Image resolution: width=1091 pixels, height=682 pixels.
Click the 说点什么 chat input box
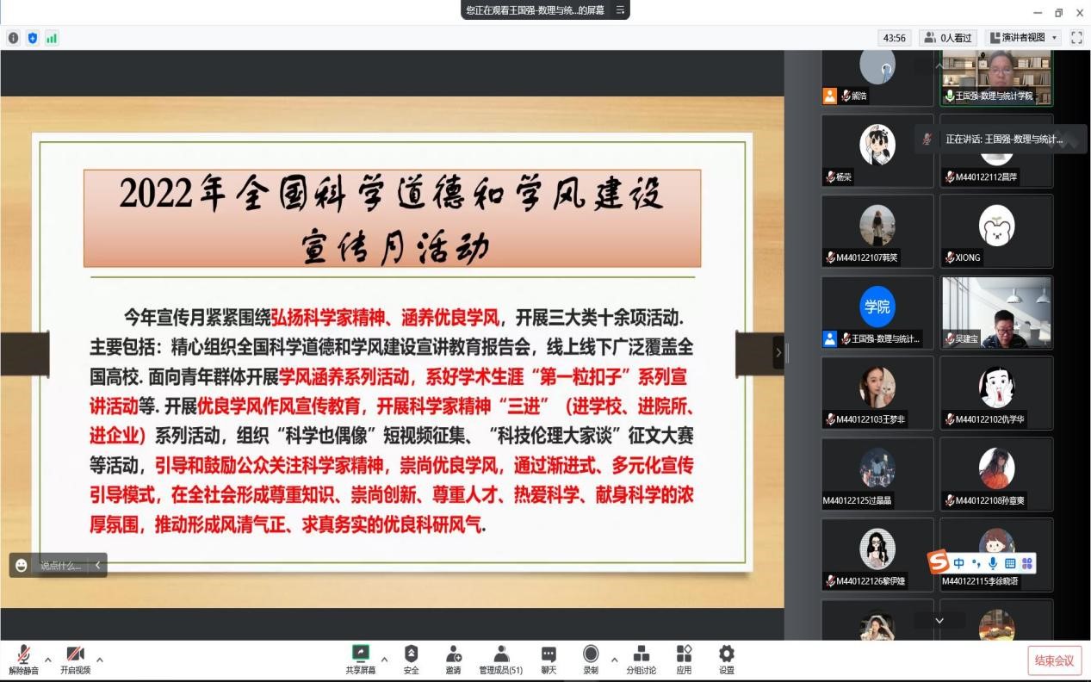[x=60, y=566]
